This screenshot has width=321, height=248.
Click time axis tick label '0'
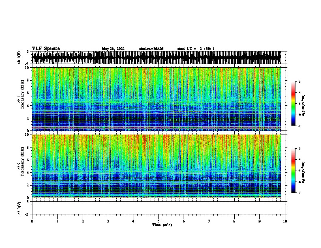click(x=32, y=221)
